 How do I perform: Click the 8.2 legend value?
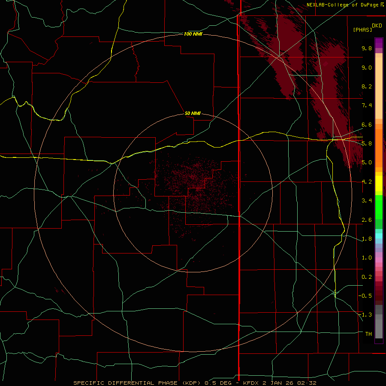click(367, 86)
